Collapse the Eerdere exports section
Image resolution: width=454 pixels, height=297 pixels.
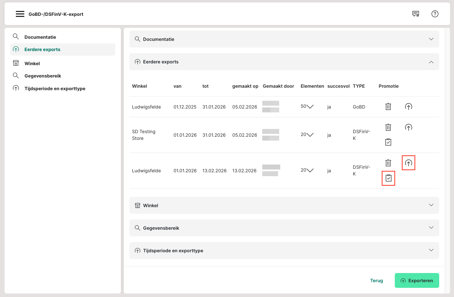[431, 62]
